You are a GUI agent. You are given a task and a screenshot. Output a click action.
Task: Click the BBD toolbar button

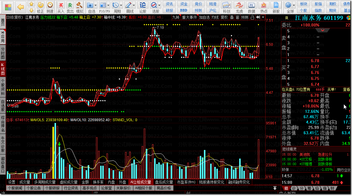coord(183,10)
